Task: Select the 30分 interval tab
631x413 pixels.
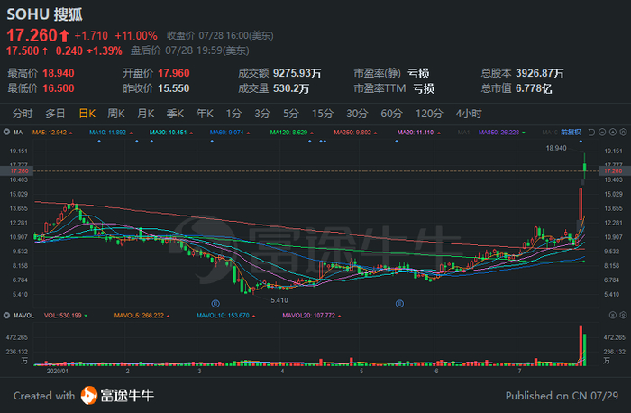Action: pos(357,114)
